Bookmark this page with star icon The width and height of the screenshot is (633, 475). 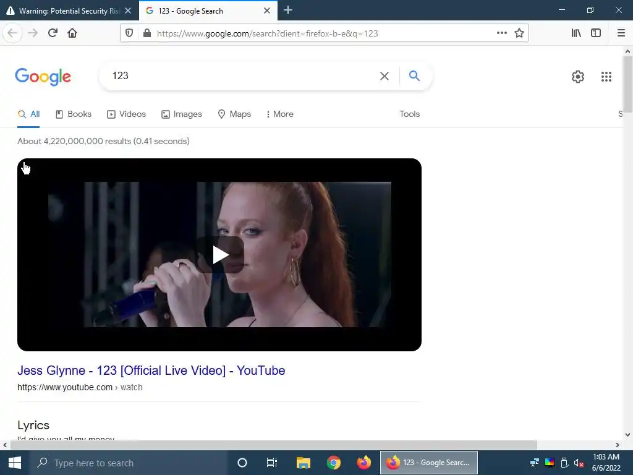tap(519, 33)
